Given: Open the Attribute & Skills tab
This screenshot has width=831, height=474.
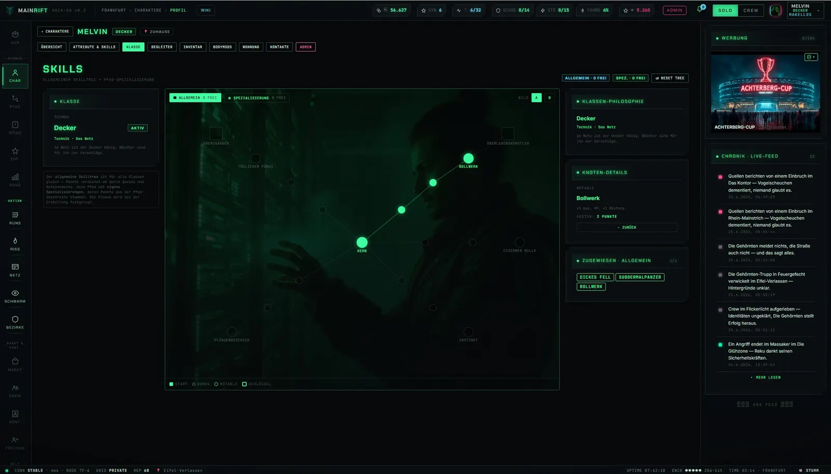Looking at the screenshot, I should coord(94,47).
